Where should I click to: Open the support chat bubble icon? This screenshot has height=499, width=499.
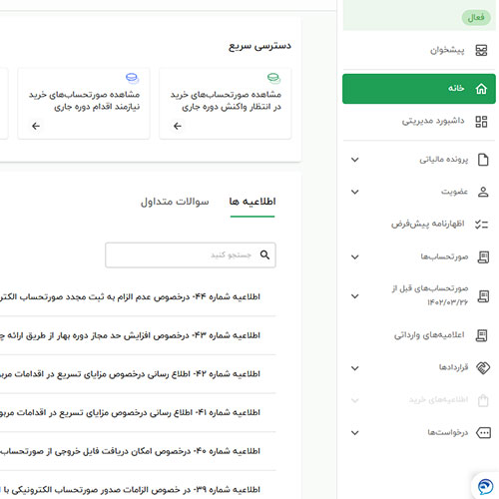coord(485,487)
